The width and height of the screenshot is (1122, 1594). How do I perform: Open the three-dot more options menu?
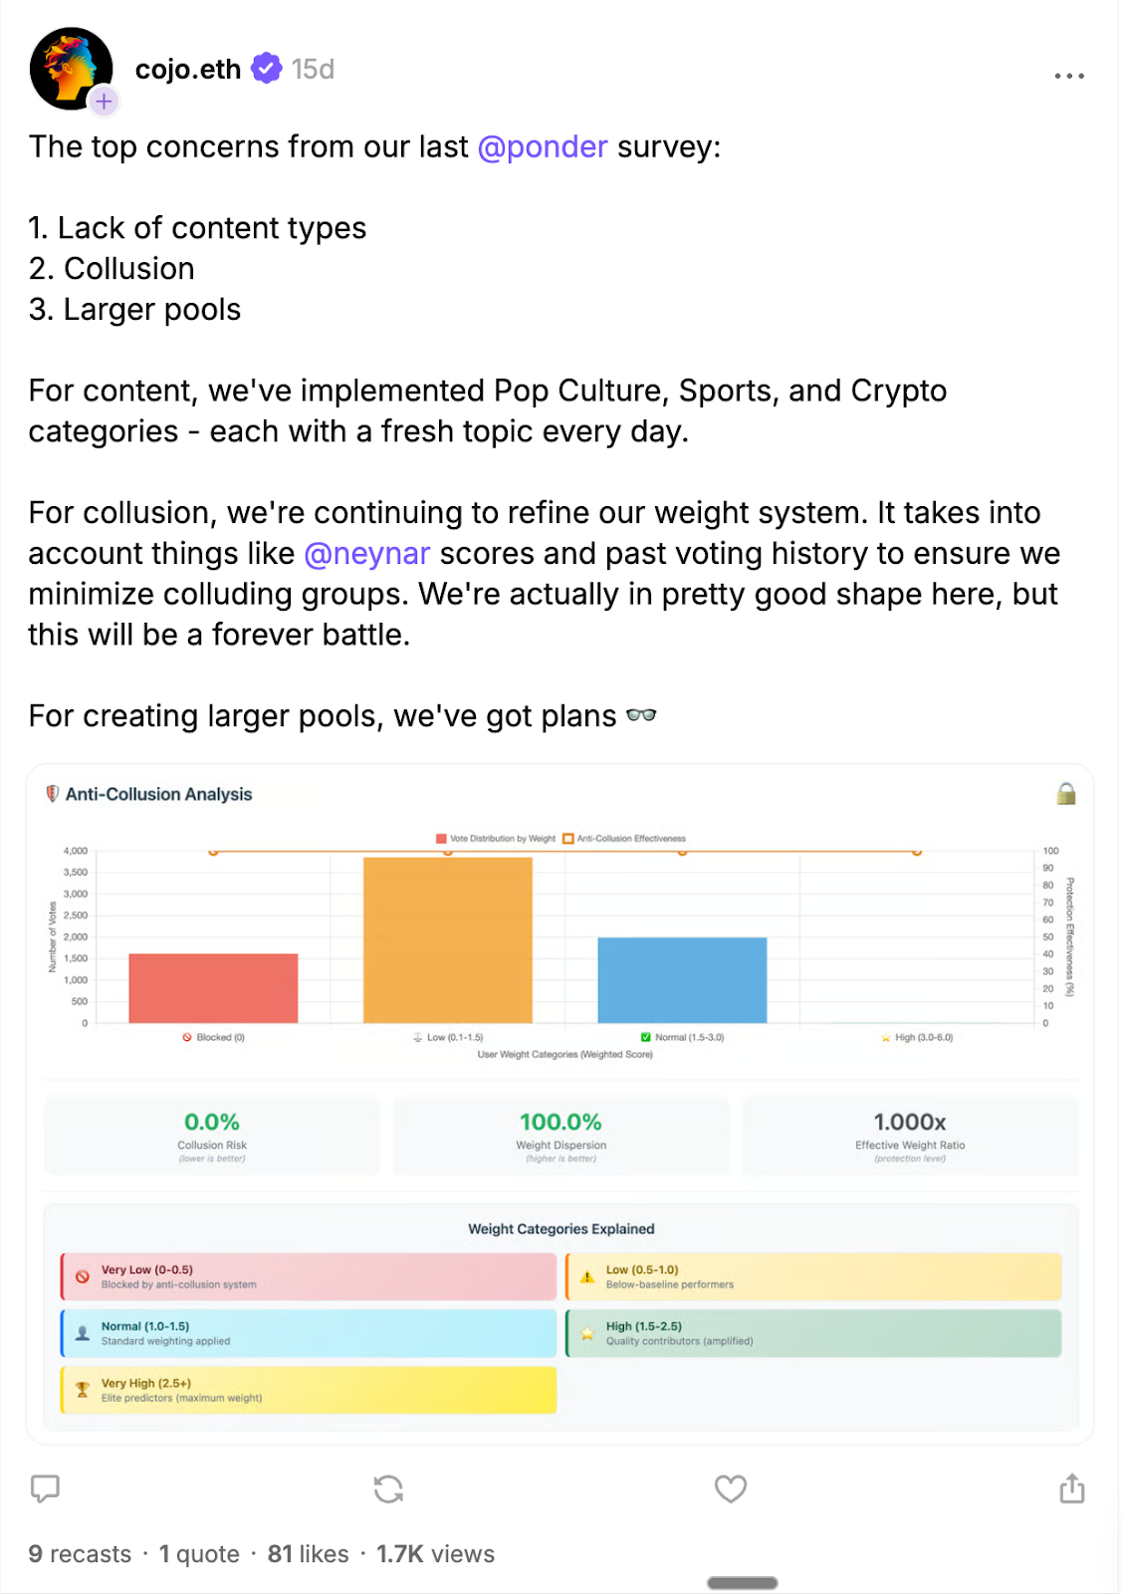(x=1069, y=76)
